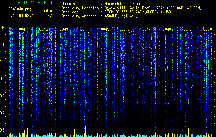Click the 0849 time marker
This screenshot has height=137, width=216.
[187, 29]
